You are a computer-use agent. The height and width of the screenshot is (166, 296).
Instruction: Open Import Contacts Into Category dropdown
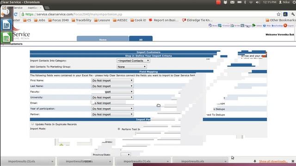pyautogui.click(x=133, y=60)
